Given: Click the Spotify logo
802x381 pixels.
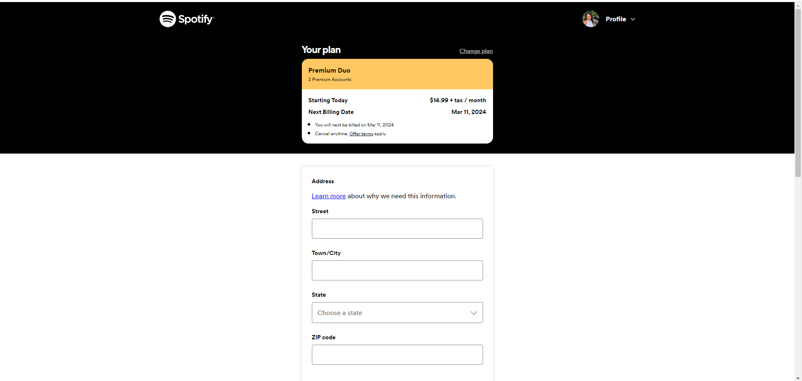Looking at the screenshot, I should 186,19.
